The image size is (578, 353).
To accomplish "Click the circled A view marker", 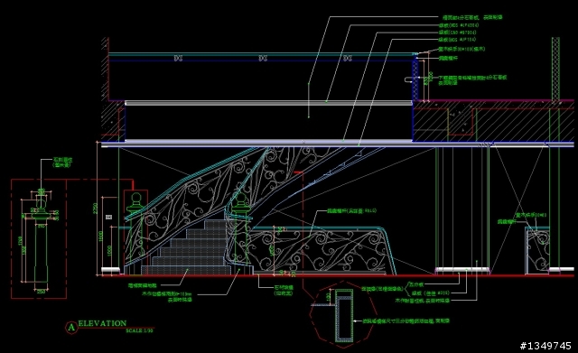I will pyautogui.click(x=71, y=327).
